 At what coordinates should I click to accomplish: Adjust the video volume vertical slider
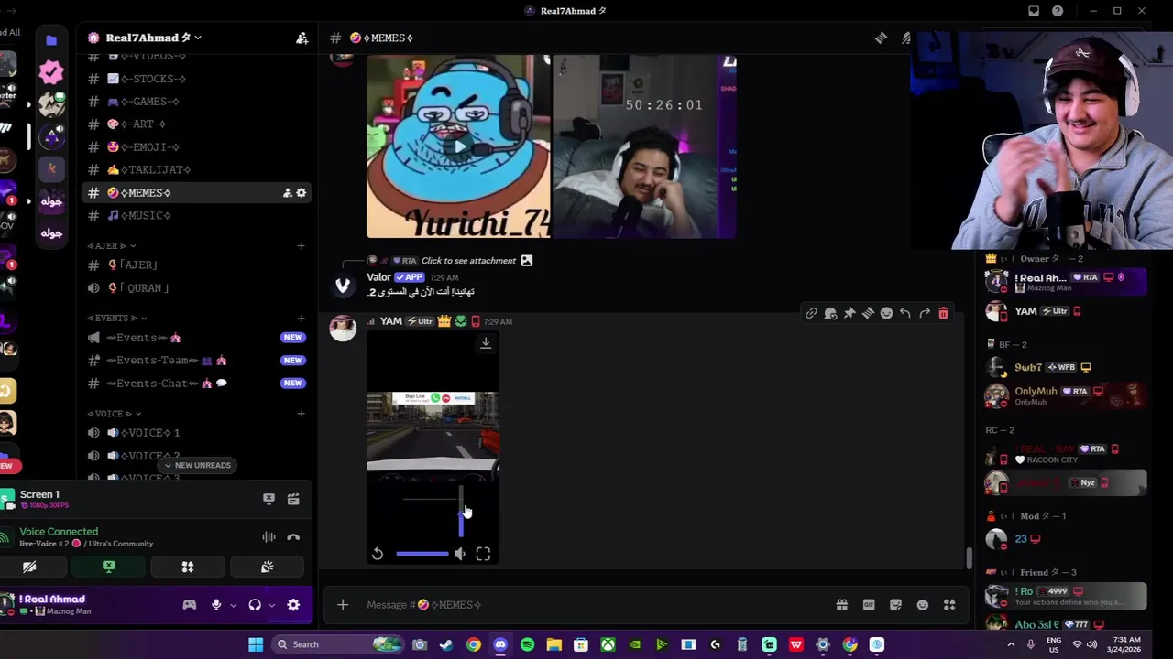[461, 513]
